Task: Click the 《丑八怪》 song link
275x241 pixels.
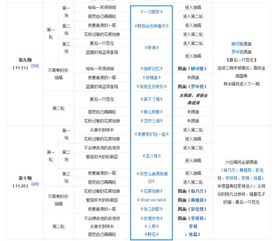Action: click(x=152, y=156)
